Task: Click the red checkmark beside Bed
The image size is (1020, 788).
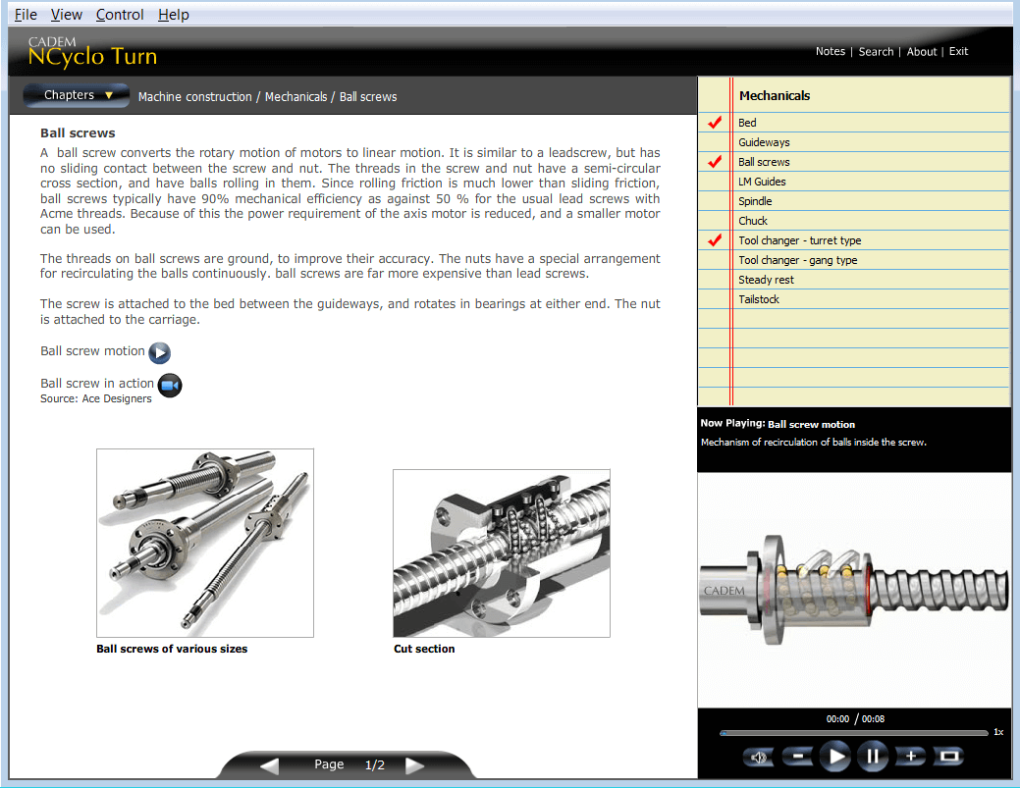Action: pyautogui.click(x=715, y=122)
